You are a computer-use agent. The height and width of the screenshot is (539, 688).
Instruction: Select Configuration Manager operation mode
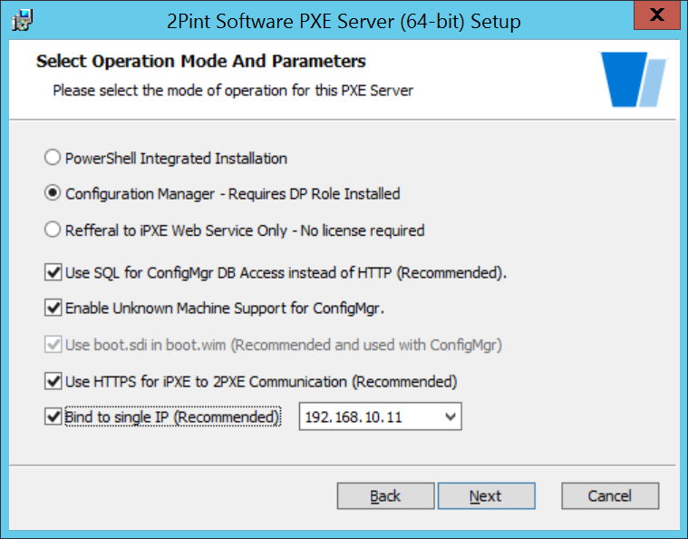coord(53,193)
